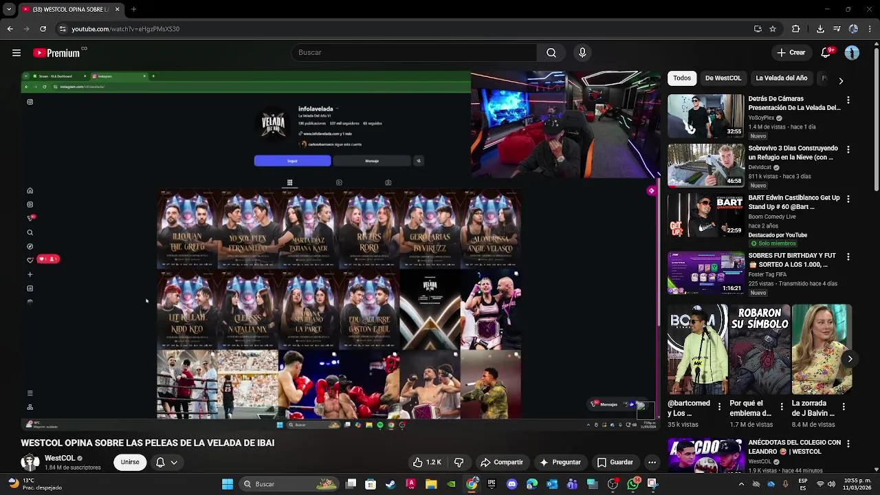
Task: Open the YouTube account avatar menu
Action: (852, 53)
